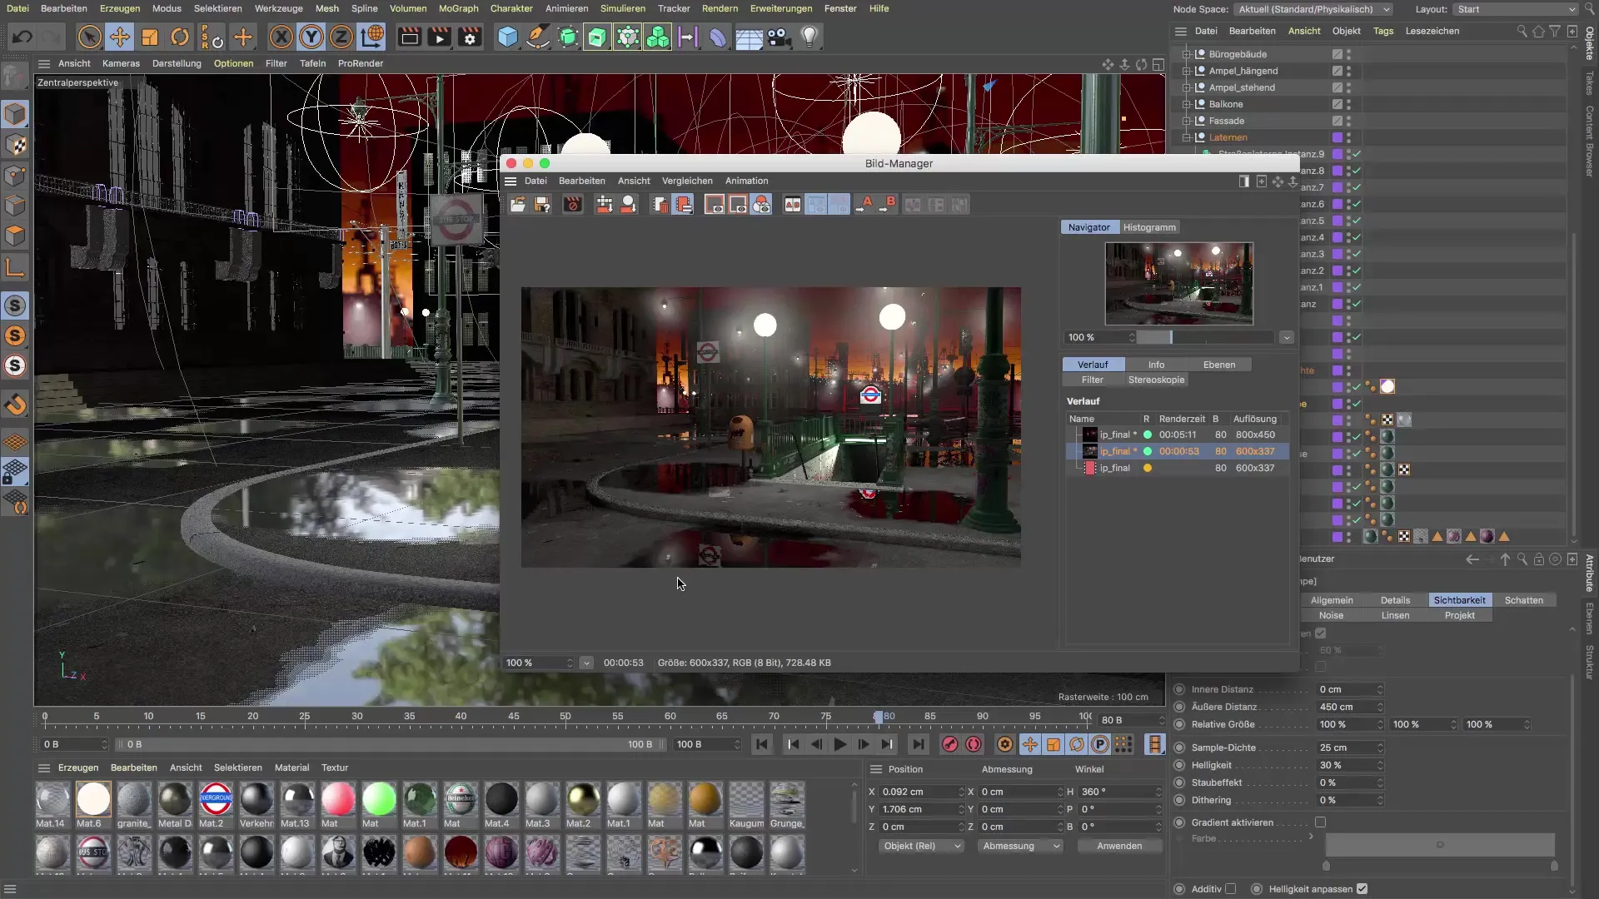1599x899 pixels.
Task: Open Navigator zoom dropdown arrow
Action: click(1287, 337)
